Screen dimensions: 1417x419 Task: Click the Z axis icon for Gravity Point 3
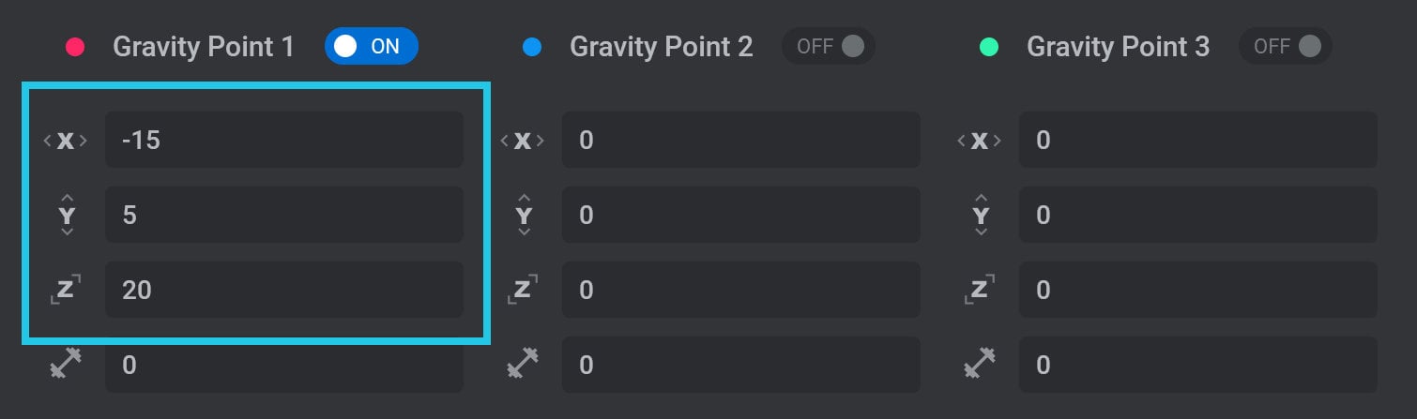click(x=980, y=290)
